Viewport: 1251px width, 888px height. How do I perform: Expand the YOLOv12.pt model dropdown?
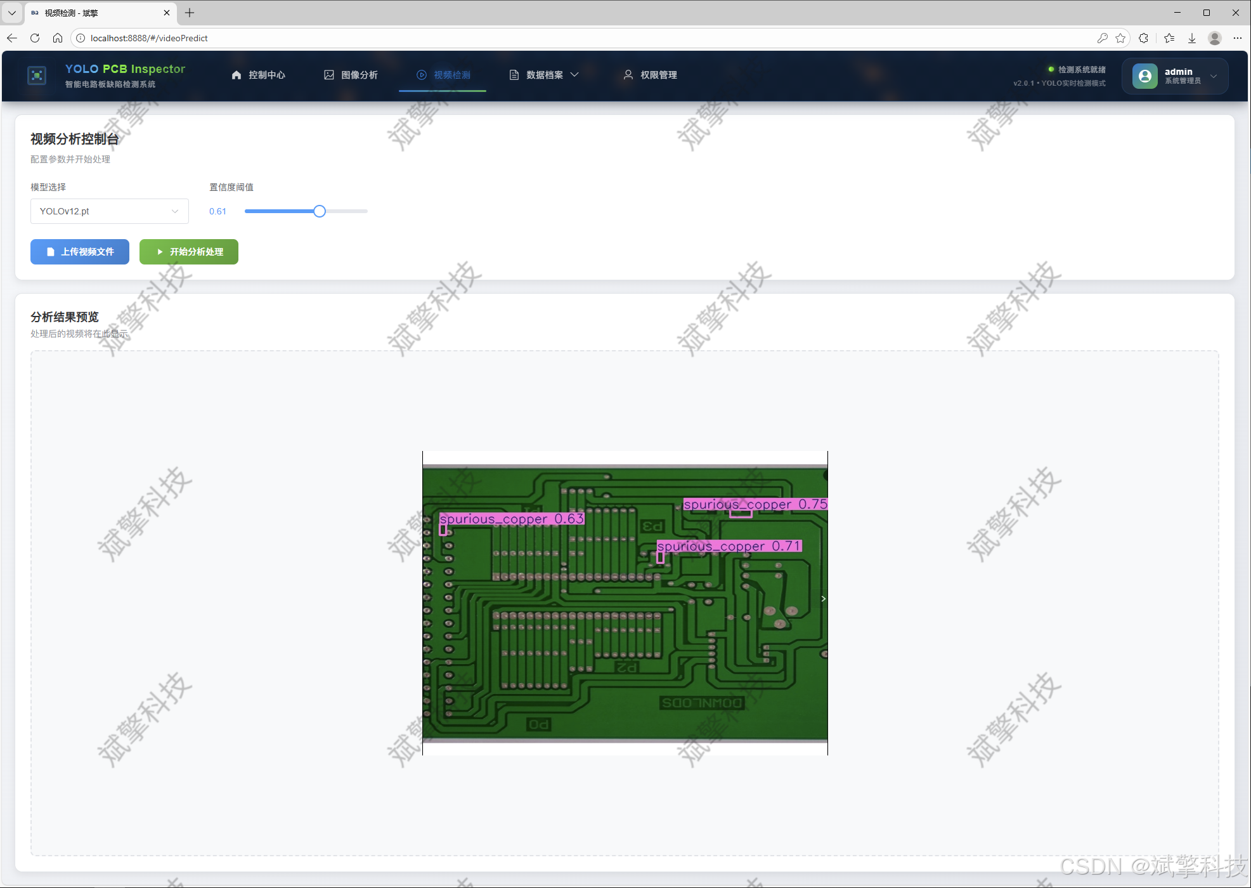(x=109, y=211)
